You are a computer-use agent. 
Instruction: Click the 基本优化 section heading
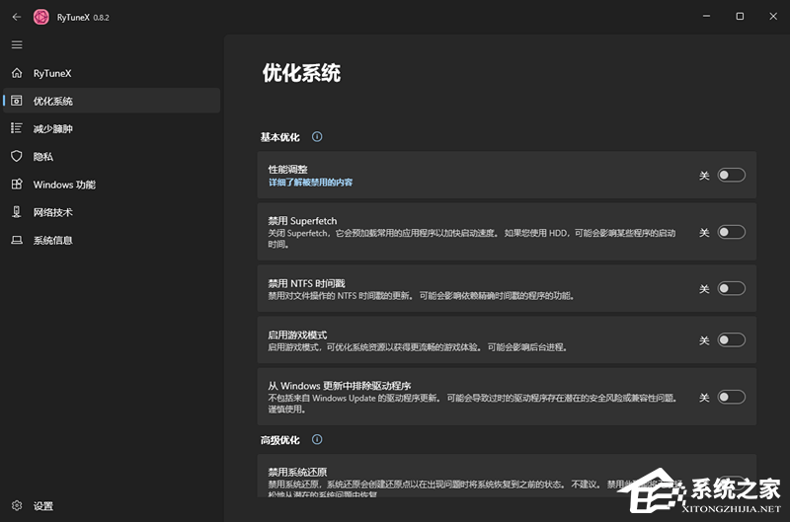click(x=280, y=137)
